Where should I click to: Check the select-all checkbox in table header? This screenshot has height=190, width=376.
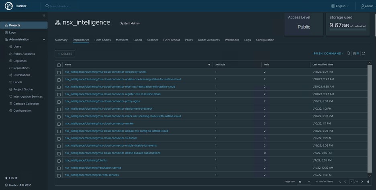click(x=59, y=65)
